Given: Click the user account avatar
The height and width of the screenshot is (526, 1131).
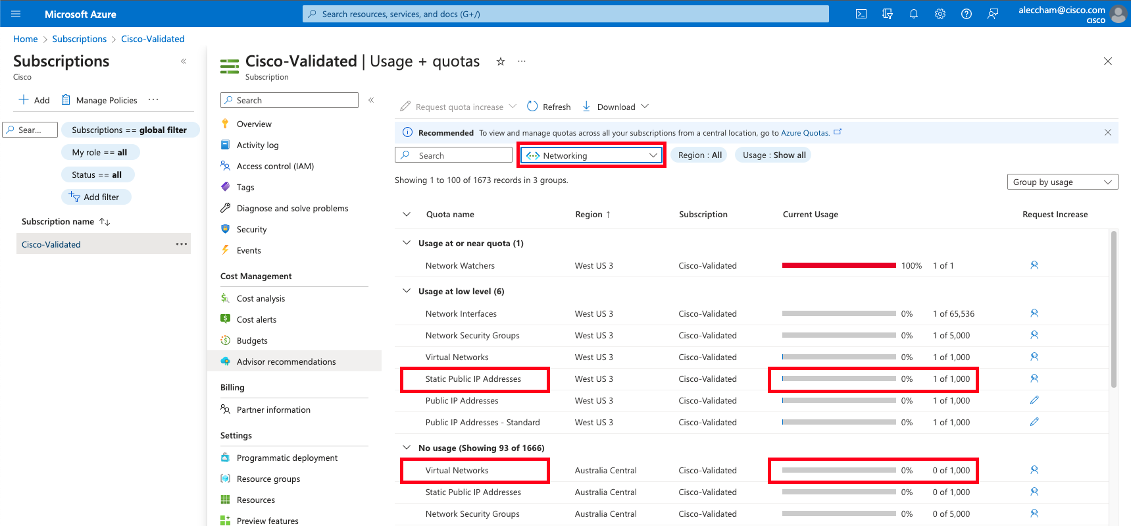Looking at the screenshot, I should click(1118, 14).
